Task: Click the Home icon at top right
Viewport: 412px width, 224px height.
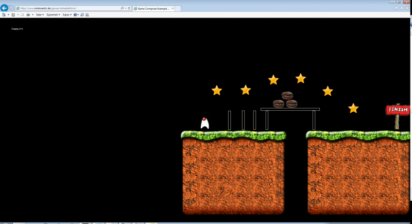Action: pyautogui.click(x=396, y=8)
